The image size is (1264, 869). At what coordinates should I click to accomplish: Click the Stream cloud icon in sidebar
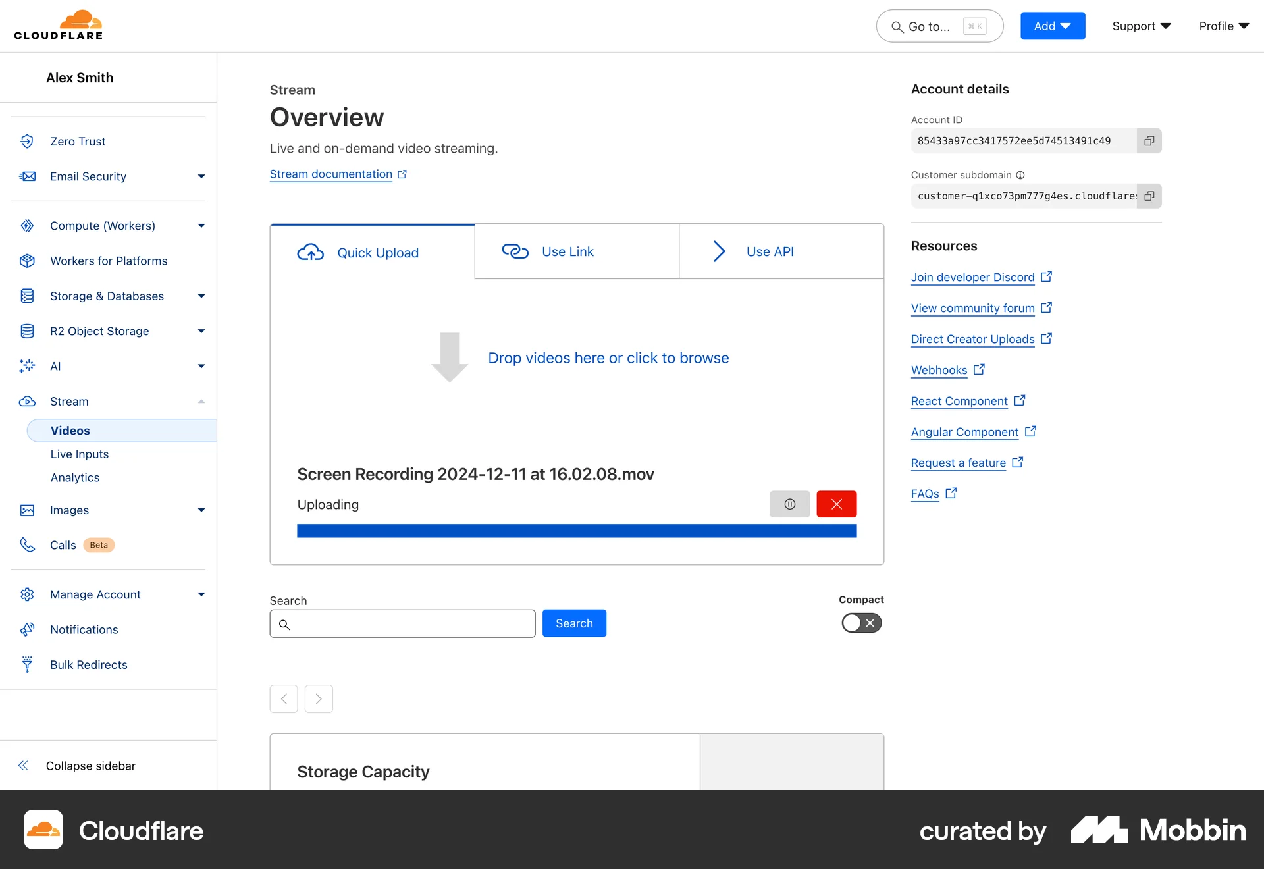(27, 402)
